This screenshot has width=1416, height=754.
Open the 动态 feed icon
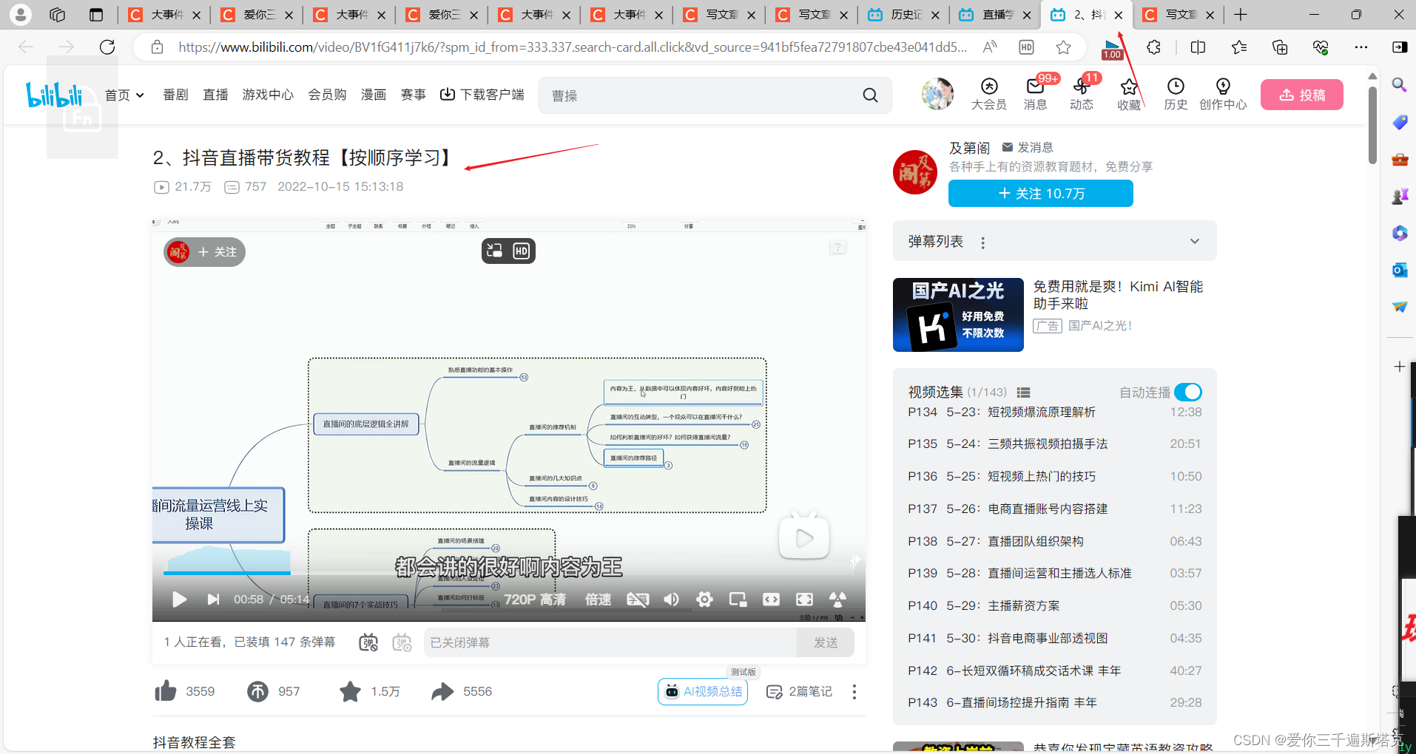click(1081, 94)
